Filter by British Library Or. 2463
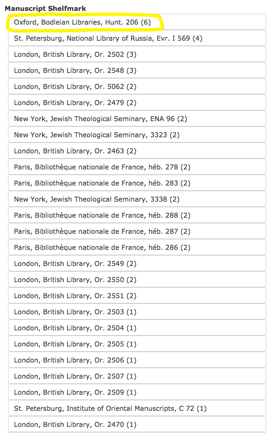This screenshot has height=434, width=269. click(137, 151)
